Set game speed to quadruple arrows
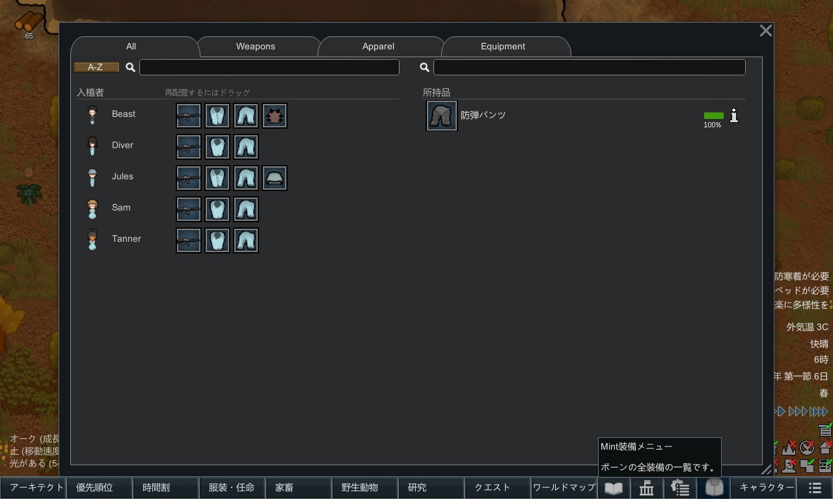833x499 pixels. click(x=819, y=411)
